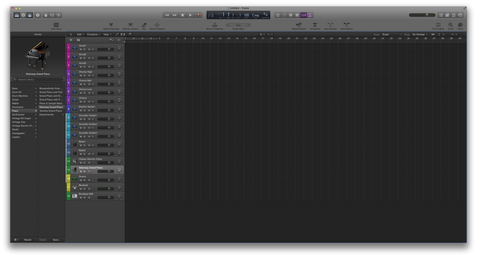Click the Revert button in Library

(x=27, y=240)
